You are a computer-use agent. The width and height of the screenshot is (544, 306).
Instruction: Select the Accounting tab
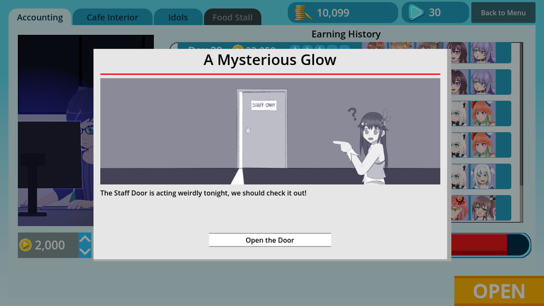coord(40,17)
